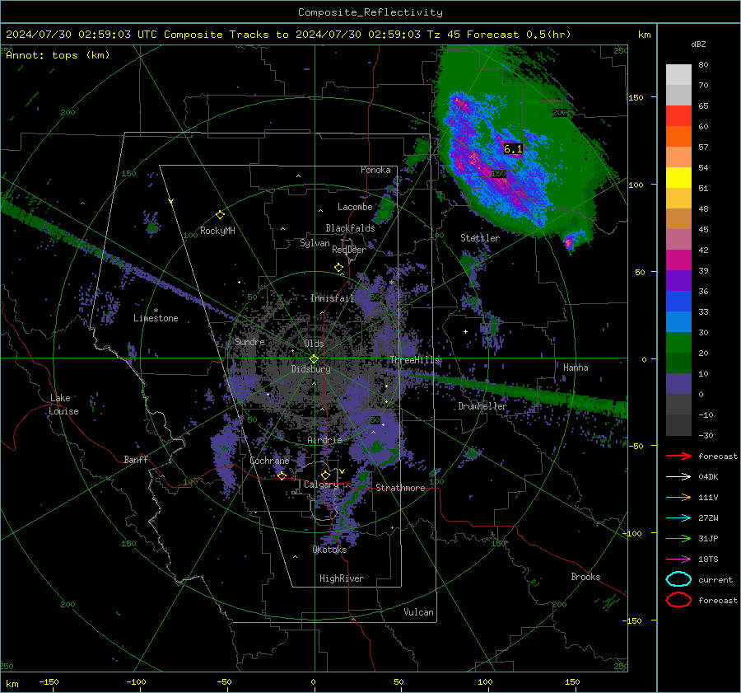This screenshot has width=741, height=693.
Task: Click the Vulcan label
Action: [x=418, y=612]
